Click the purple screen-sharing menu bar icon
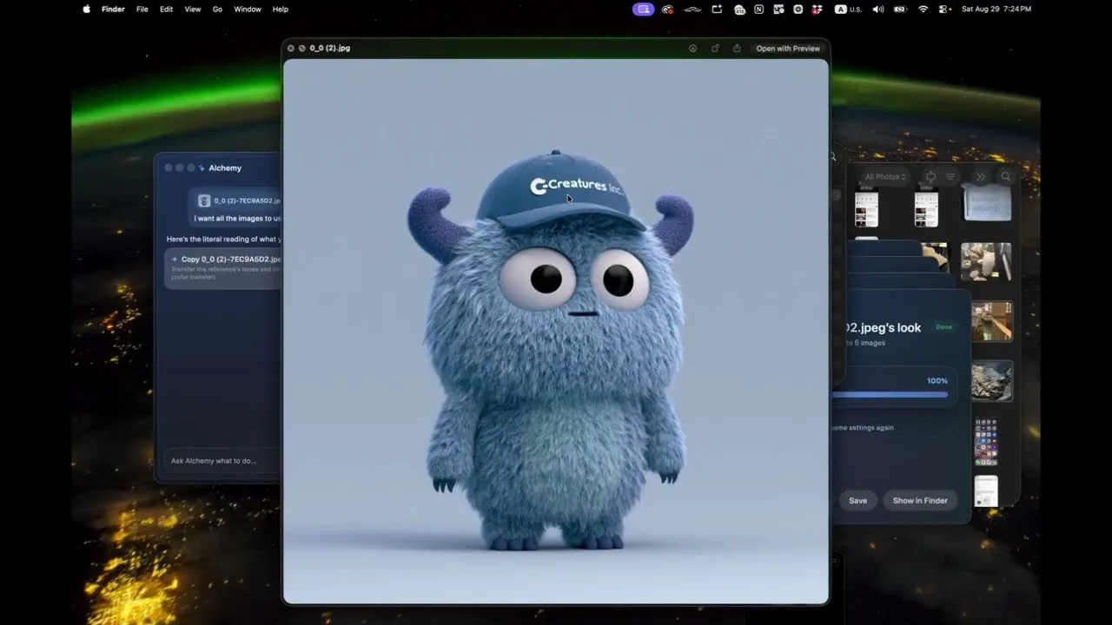The width and height of the screenshot is (1112, 625). [643, 9]
